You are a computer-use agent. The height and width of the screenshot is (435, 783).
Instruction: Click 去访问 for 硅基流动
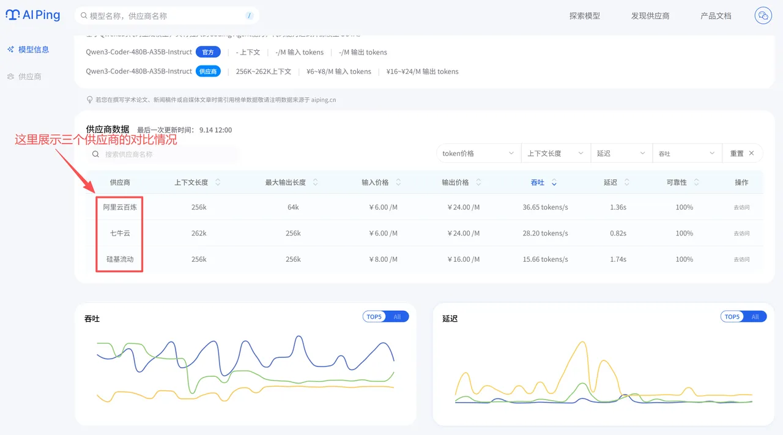(741, 259)
